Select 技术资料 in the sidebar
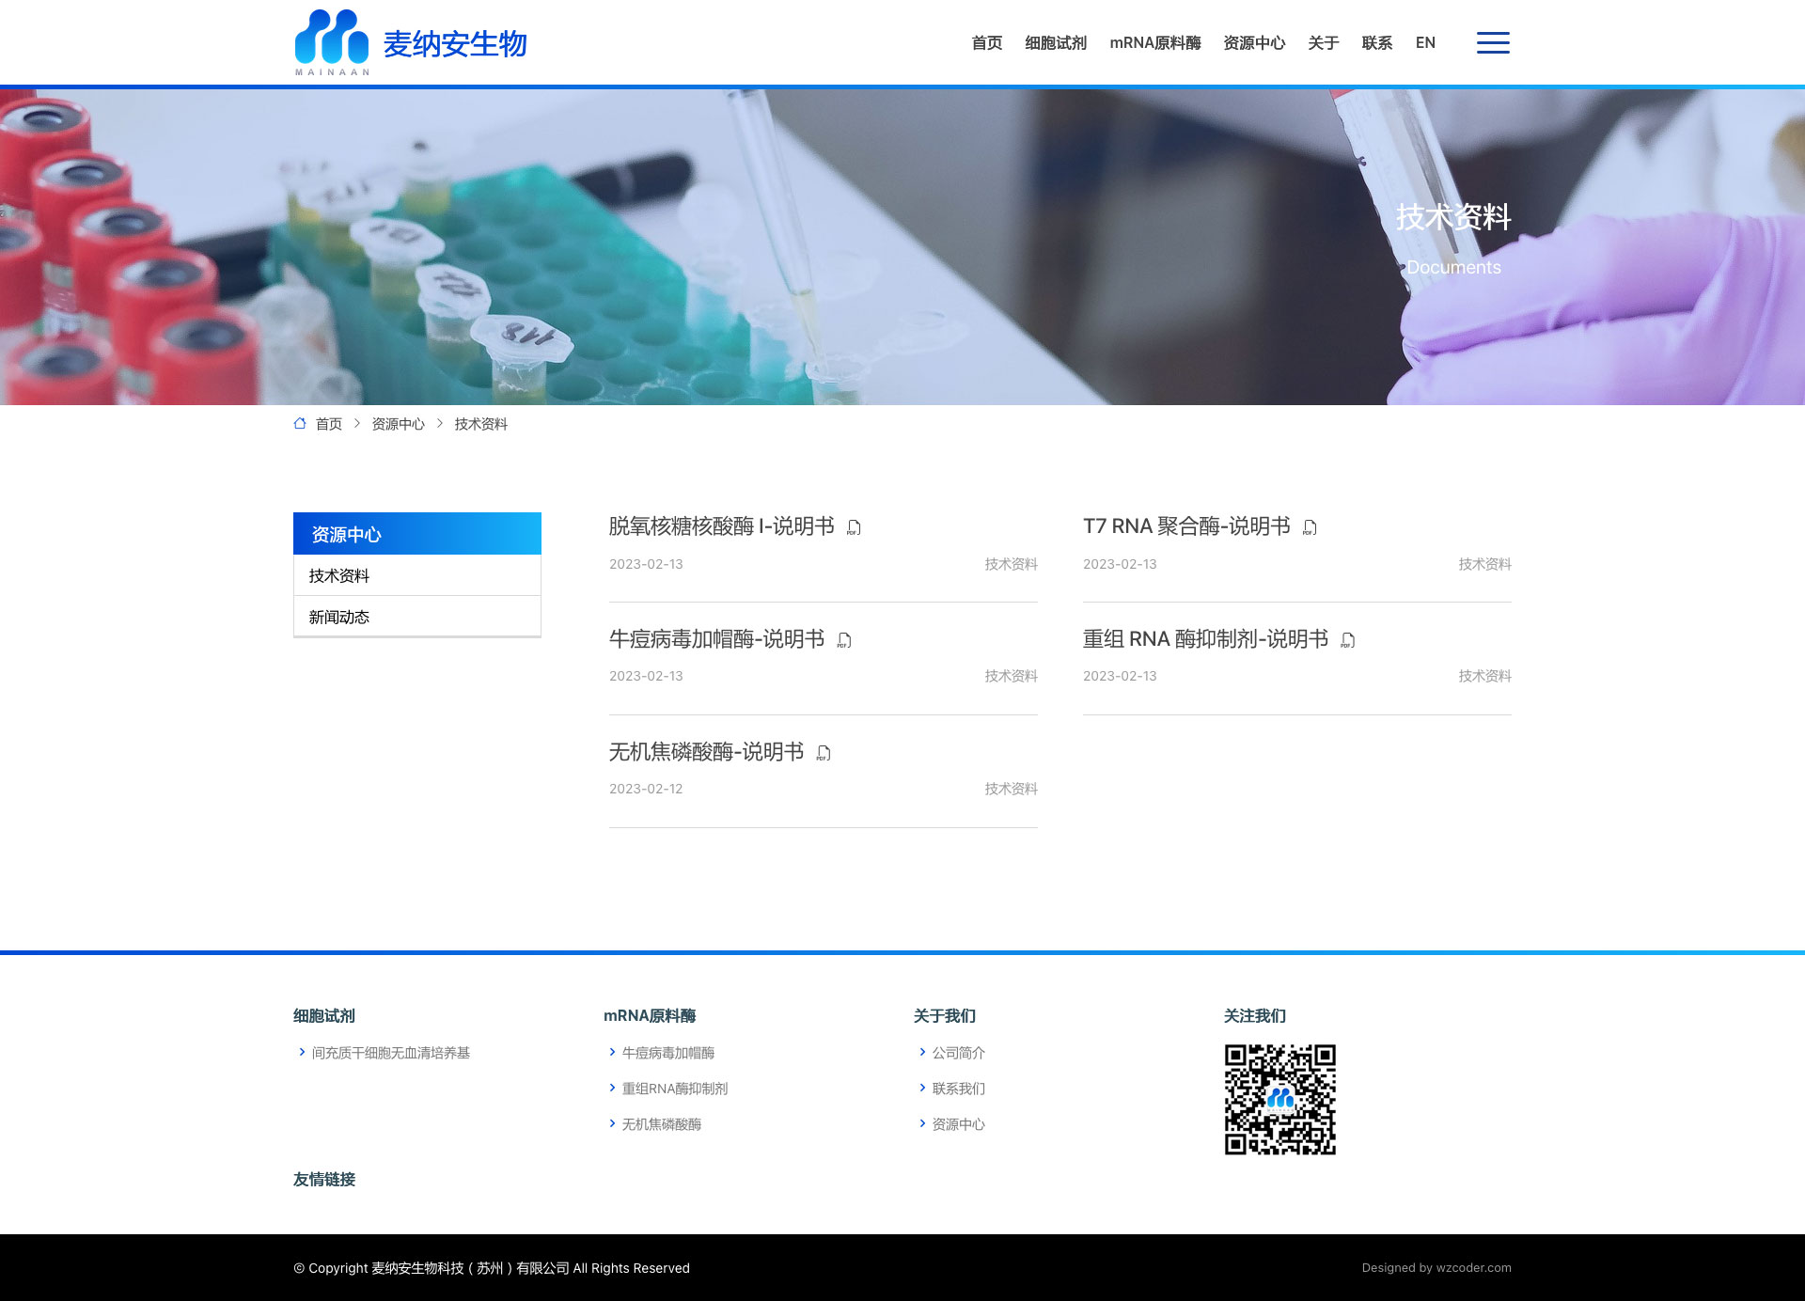 pos(339,575)
